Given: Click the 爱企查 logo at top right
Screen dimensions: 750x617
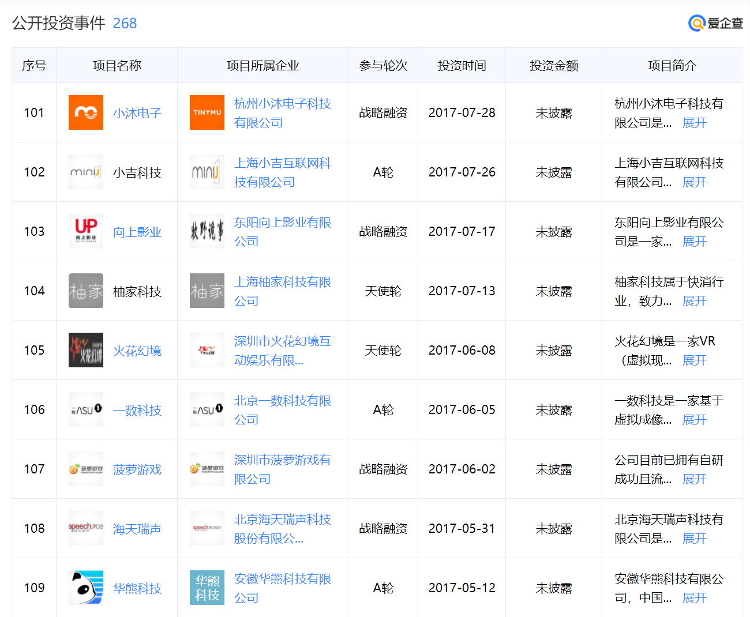Looking at the screenshot, I should (x=715, y=23).
